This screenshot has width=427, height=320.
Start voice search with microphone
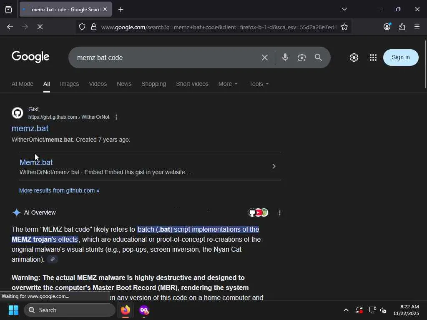285,57
